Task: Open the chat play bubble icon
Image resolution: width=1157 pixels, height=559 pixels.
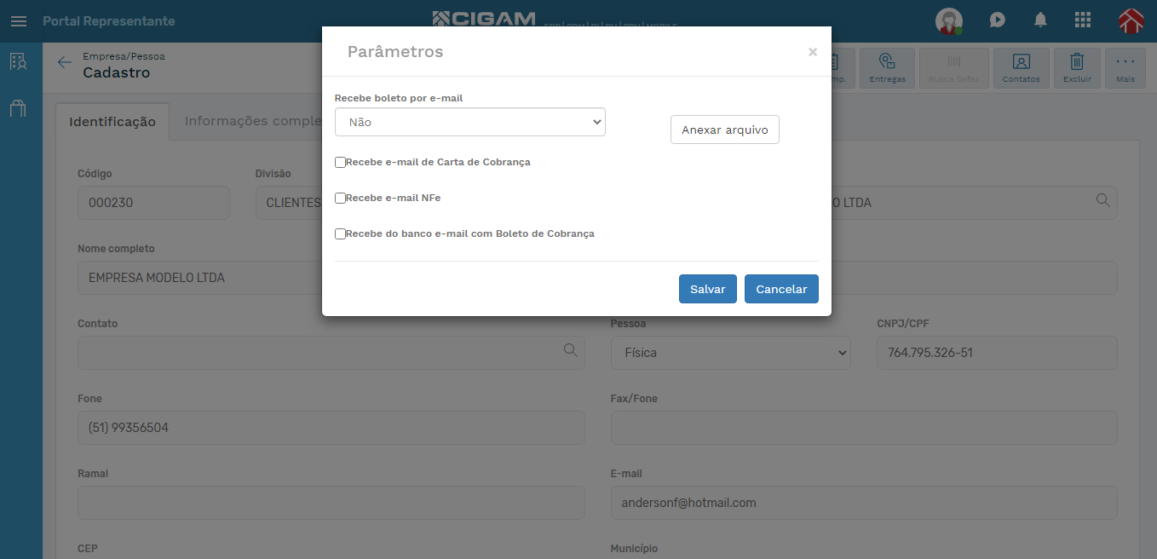Action: (x=998, y=20)
